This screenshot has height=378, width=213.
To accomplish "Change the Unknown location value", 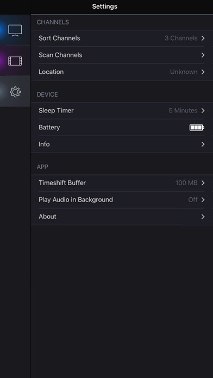I will pyautogui.click(x=184, y=72).
